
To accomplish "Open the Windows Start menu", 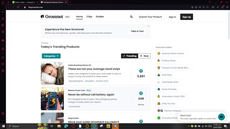I will 3,126.
